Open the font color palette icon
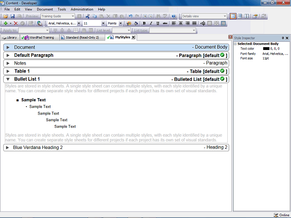The width and height of the screenshot is (291, 218). coord(129,23)
